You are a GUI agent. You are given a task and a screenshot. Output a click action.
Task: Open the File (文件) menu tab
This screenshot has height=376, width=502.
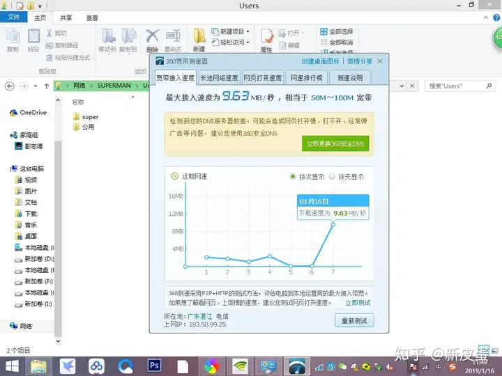point(13,17)
